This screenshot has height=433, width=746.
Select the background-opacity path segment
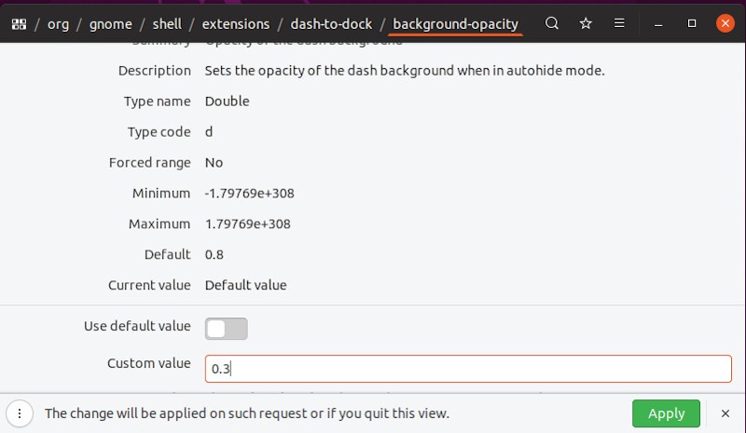pos(455,24)
